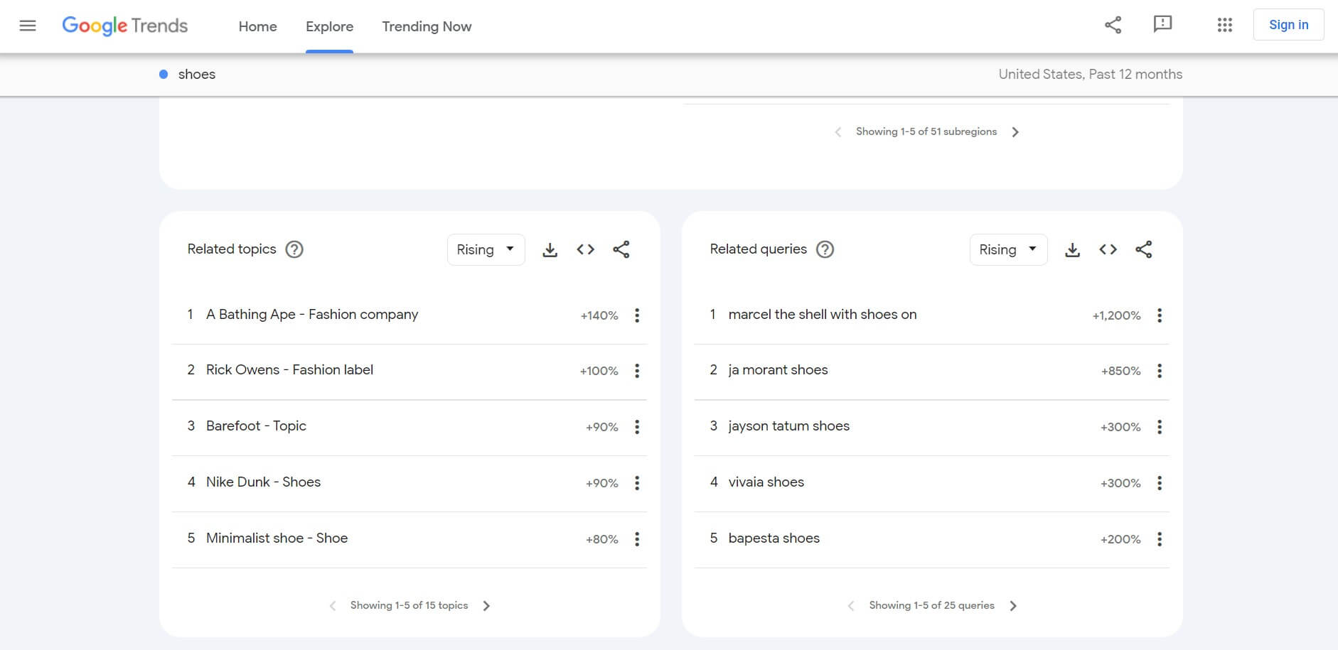The width and height of the screenshot is (1338, 650).
Task: Share the Related topics widget
Action: (621, 249)
